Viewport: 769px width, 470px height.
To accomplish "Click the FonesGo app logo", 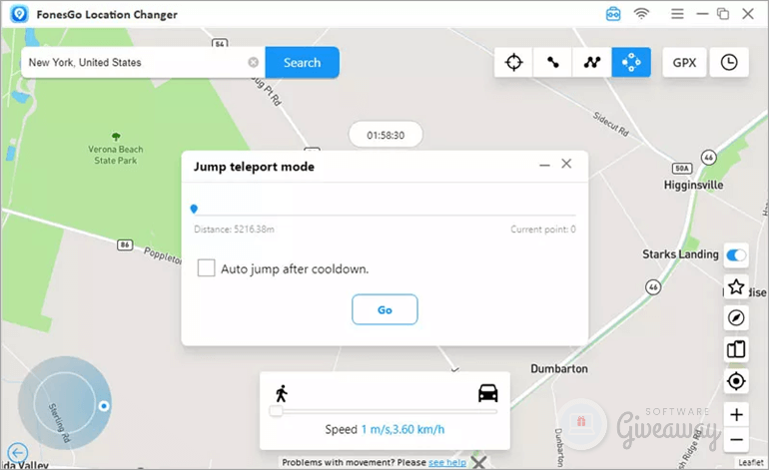I will pos(19,14).
